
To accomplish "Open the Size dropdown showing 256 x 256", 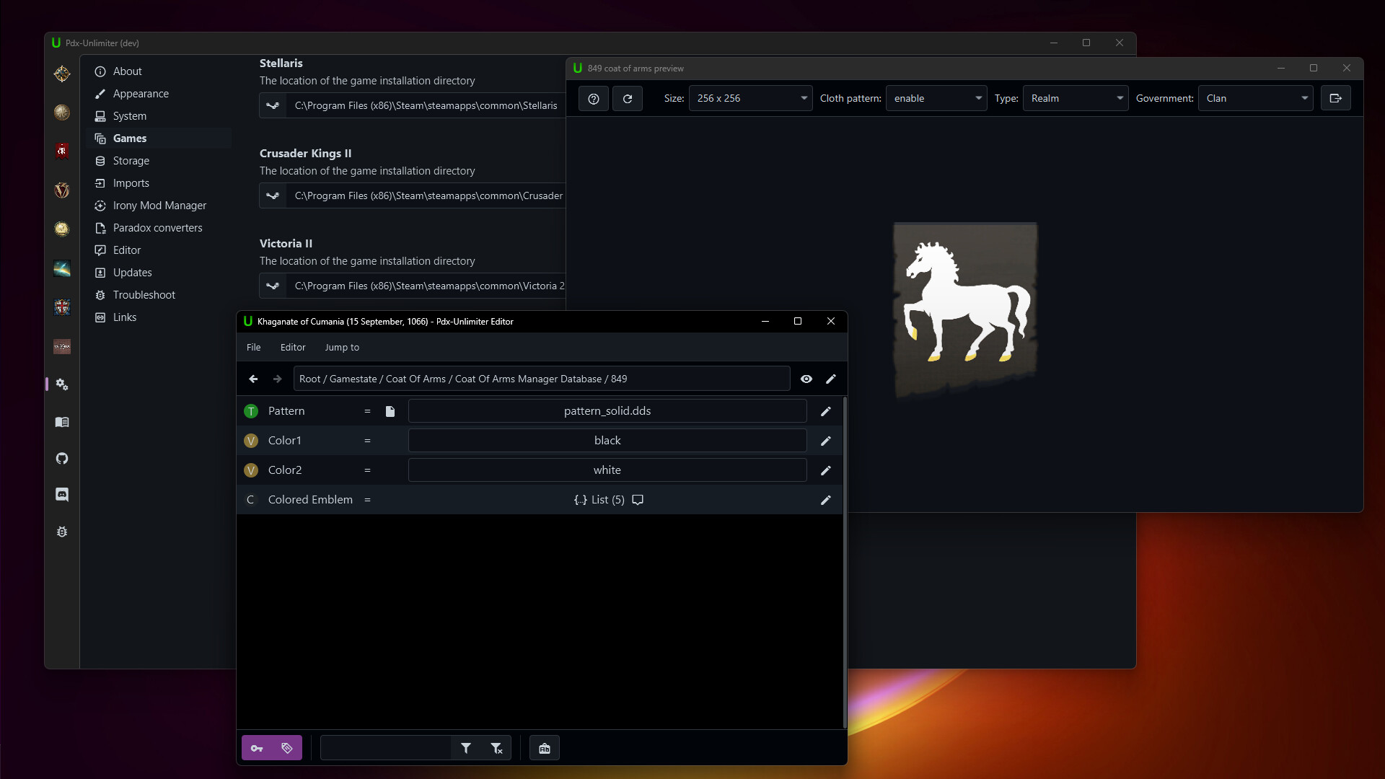I will point(750,98).
